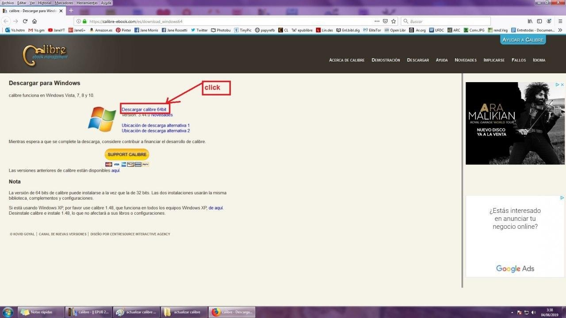The image size is (566, 318).
Task: Open a new browser tab
Action: pos(71,11)
